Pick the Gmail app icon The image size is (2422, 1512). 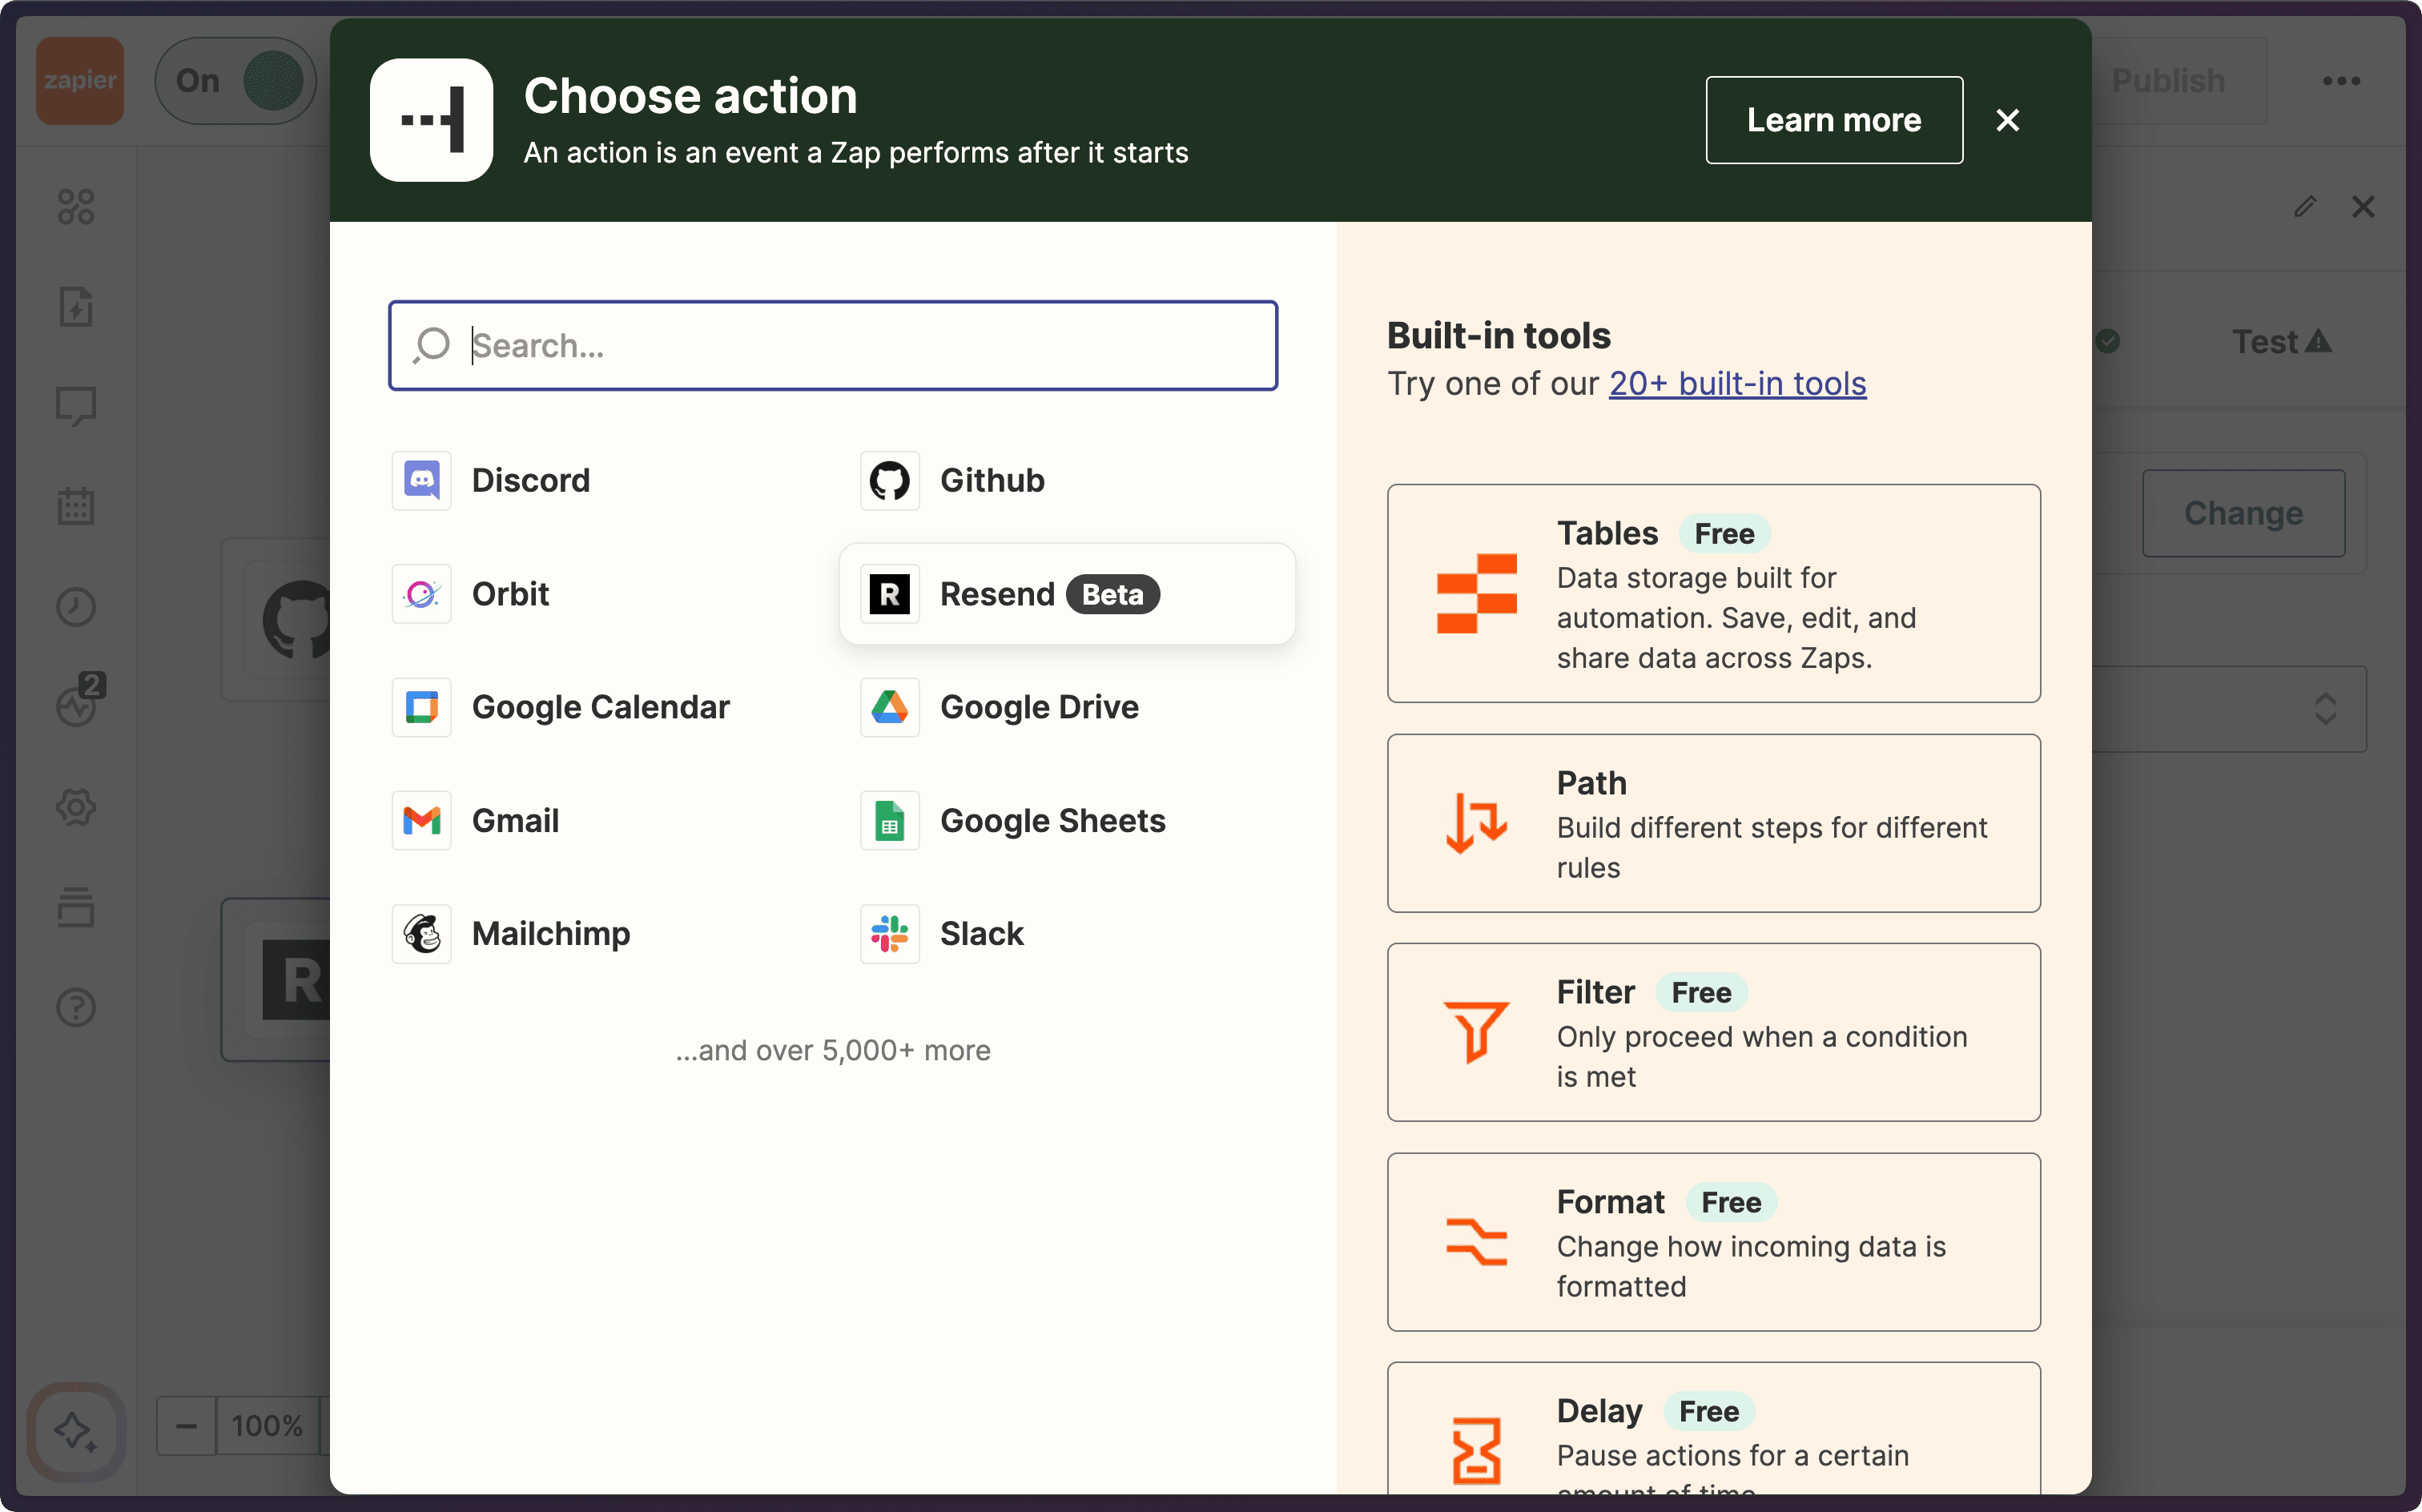(421, 821)
